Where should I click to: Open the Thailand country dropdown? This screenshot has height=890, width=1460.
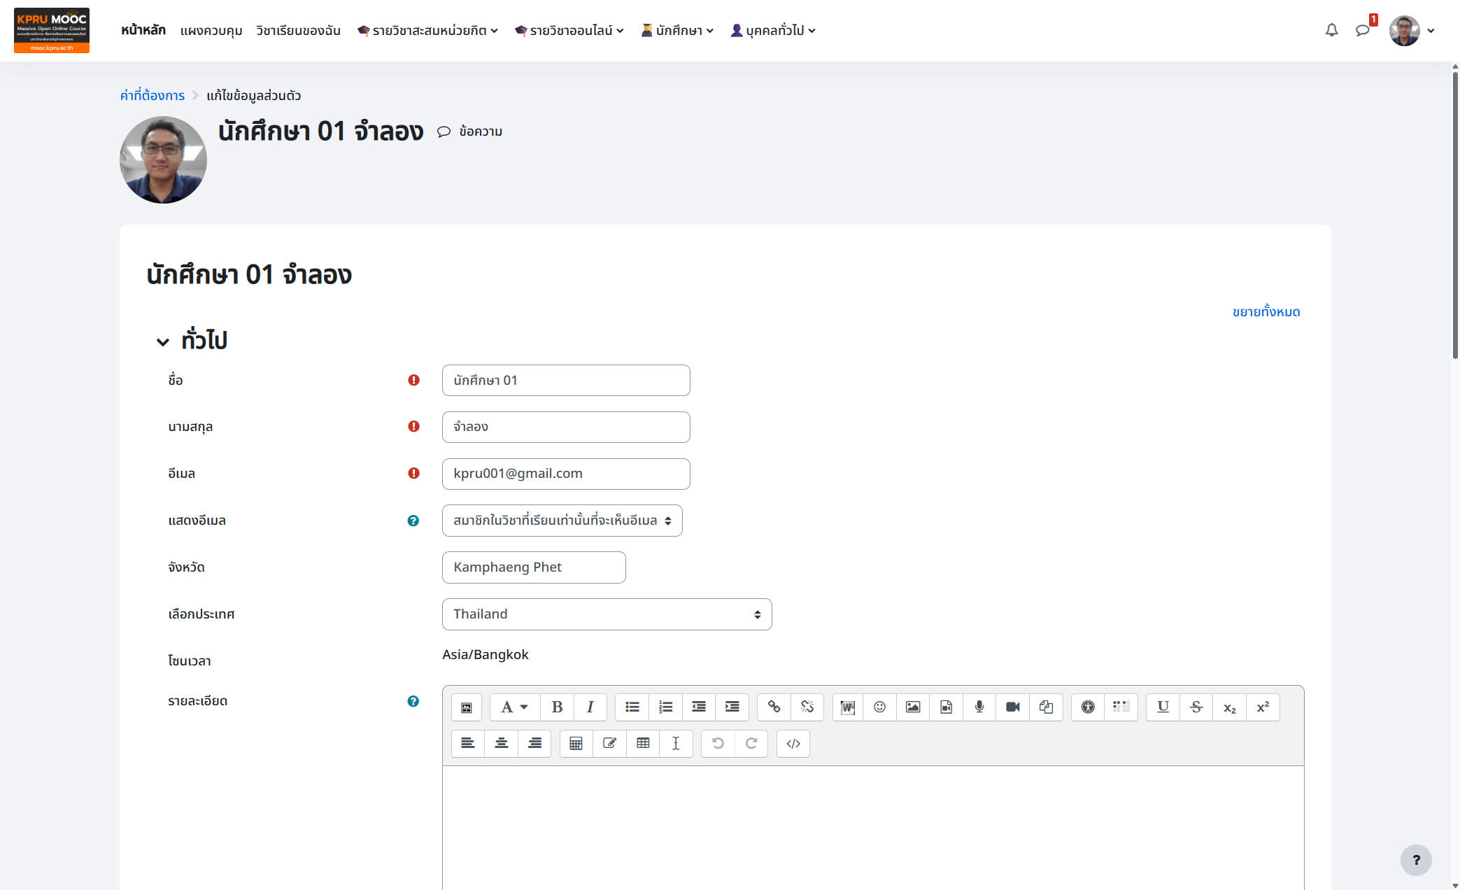click(607, 614)
